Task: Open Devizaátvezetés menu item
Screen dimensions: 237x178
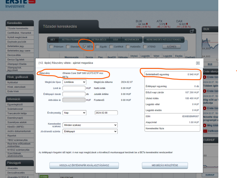Action: (x=20, y=173)
